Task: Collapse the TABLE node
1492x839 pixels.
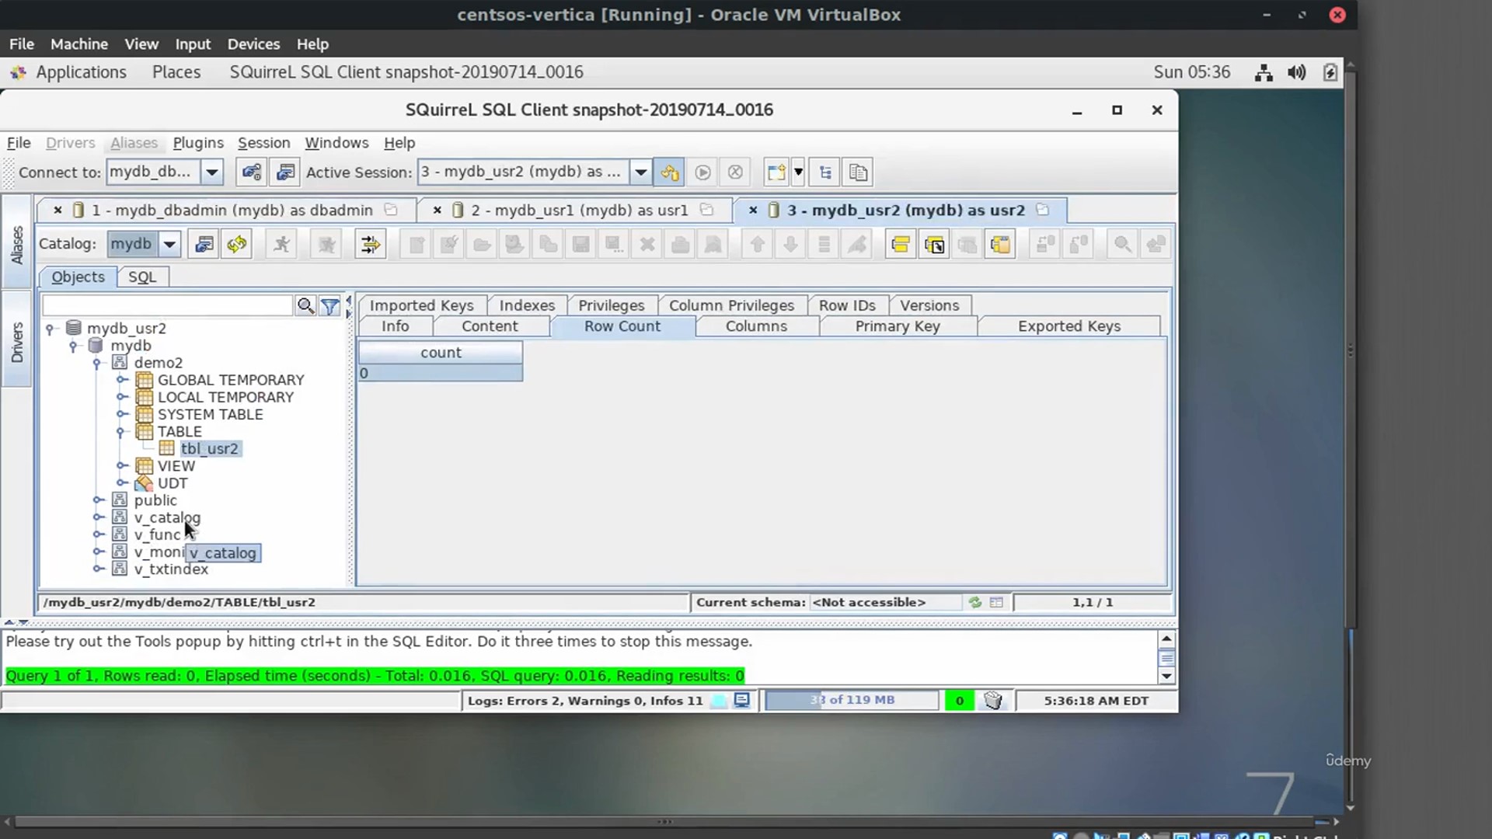Action: coord(121,431)
